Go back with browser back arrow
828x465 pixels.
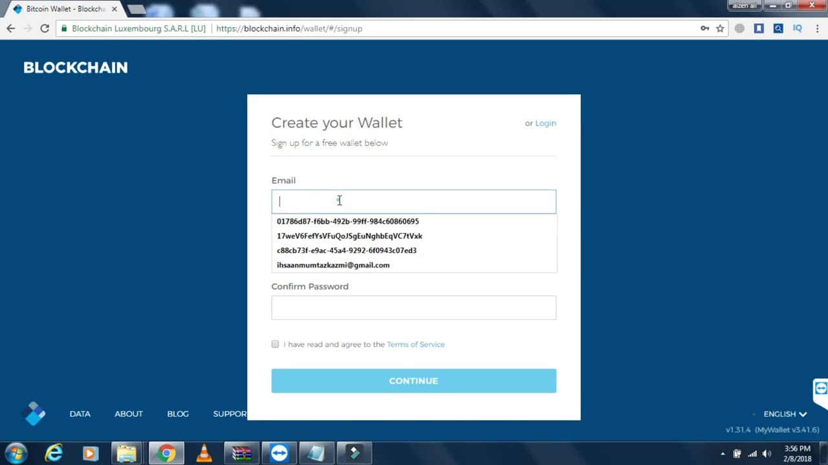(x=10, y=28)
